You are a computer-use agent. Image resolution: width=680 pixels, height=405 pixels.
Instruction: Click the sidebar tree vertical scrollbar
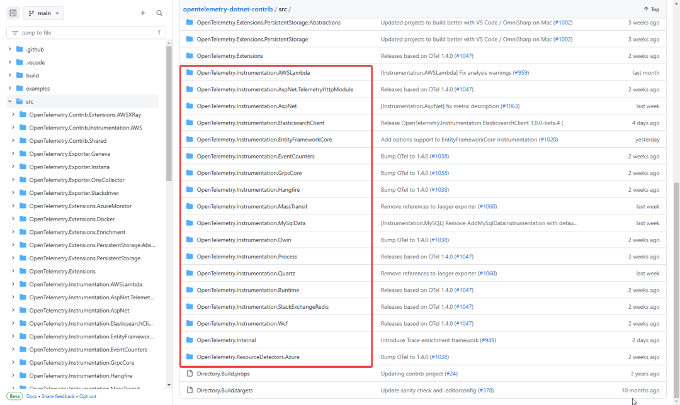click(x=169, y=113)
